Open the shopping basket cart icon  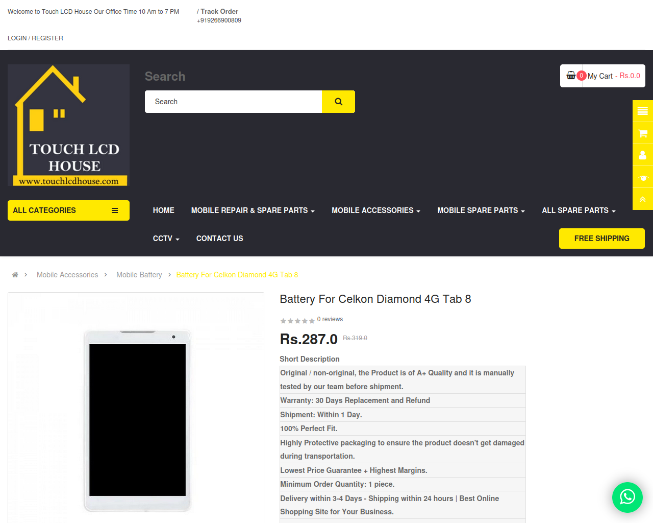571,76
